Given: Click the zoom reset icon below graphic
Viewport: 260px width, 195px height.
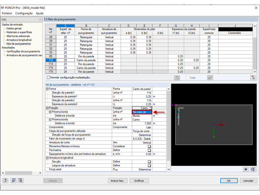Looking at the screenshot, I should pyautogui.click(x=253, y=169).
